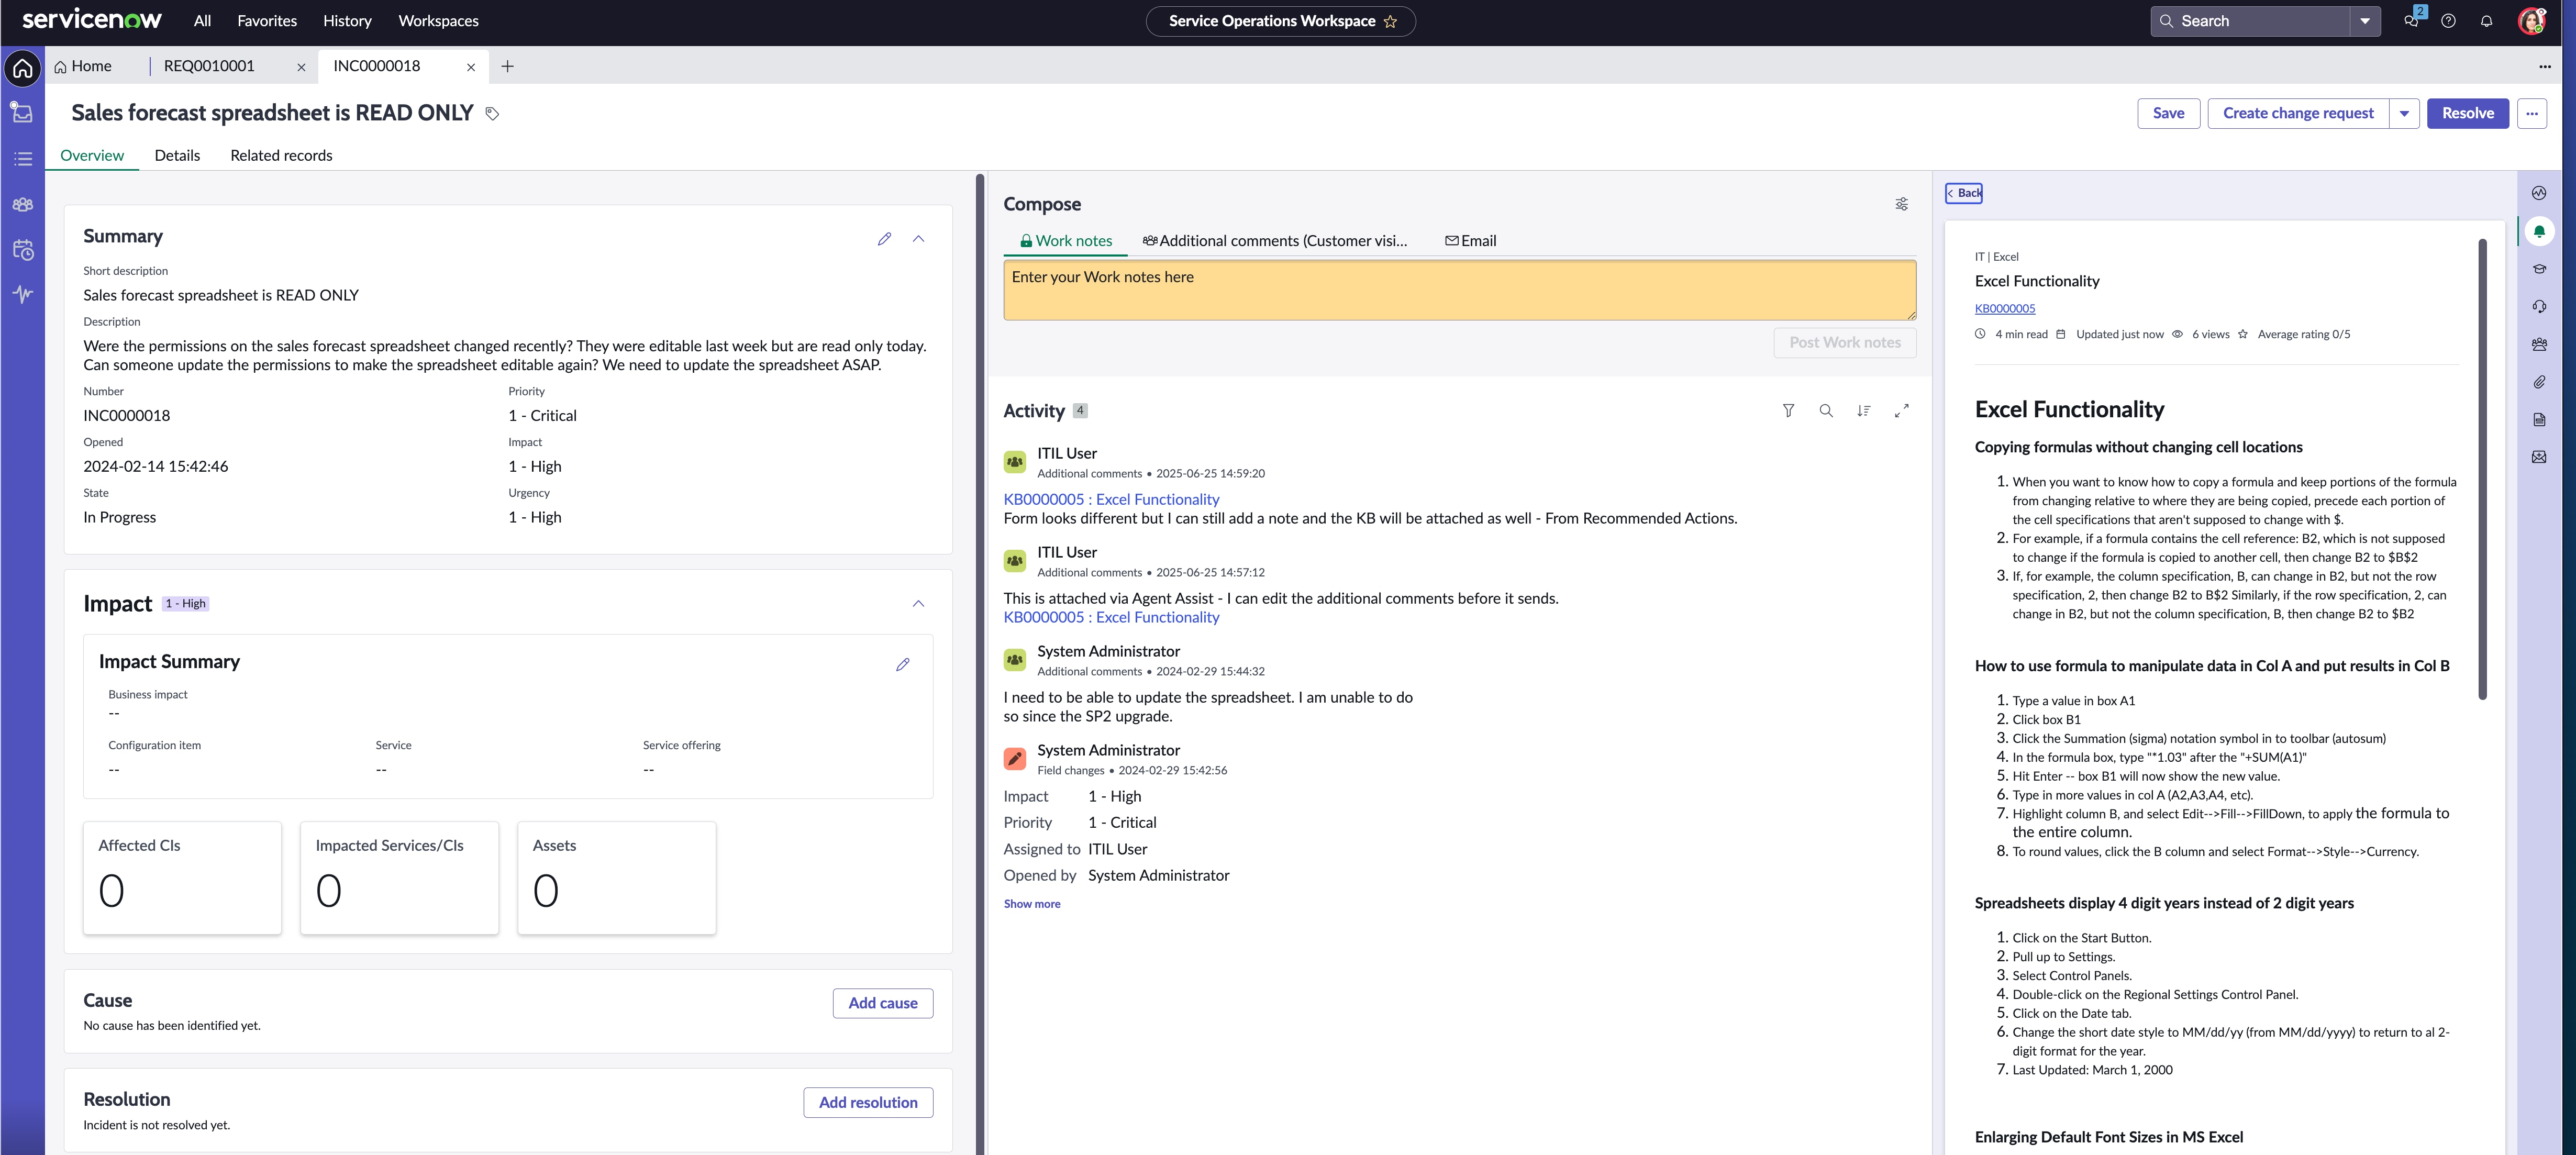Open the Schedule calendar icon in sidebar
2576x1155 pixels.
coord(23,250)
